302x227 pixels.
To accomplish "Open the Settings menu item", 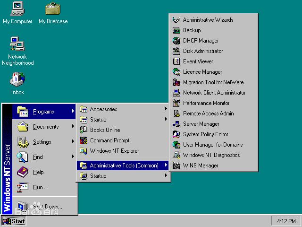I will (x=44, y=142).
